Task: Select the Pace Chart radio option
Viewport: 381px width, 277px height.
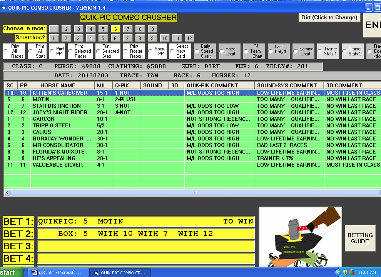Action: point(222,51)
